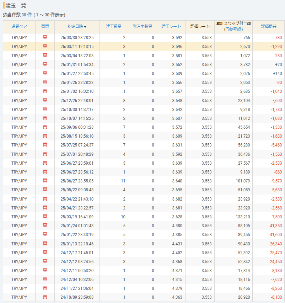
Task: Click the 建玉一覧 section title
Action: pyautogui.click(x=16, y=6)
